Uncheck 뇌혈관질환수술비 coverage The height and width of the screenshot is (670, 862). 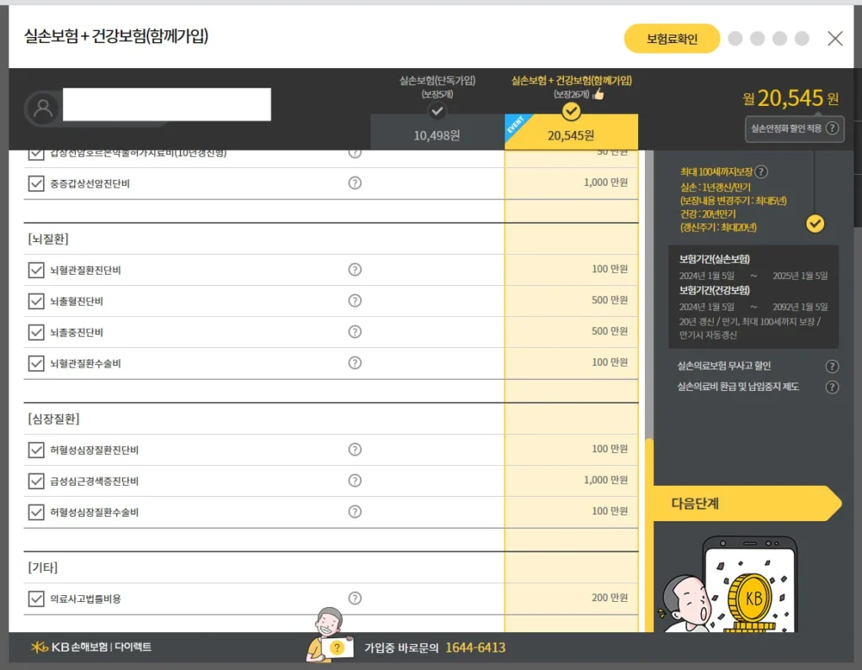point(36,363)
